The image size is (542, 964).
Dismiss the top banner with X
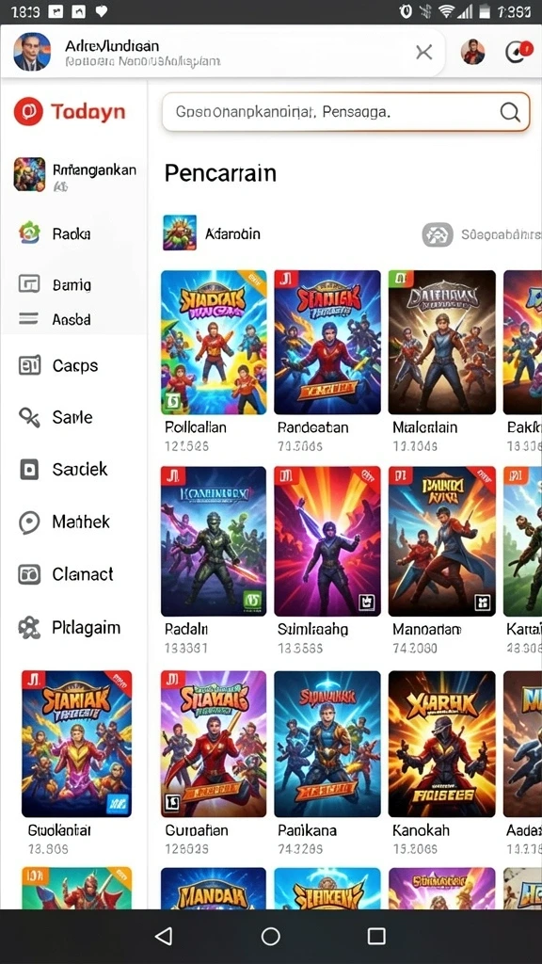pos(424,53)
